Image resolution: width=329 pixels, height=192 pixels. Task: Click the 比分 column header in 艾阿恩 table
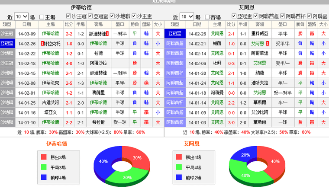coord(231,25)
